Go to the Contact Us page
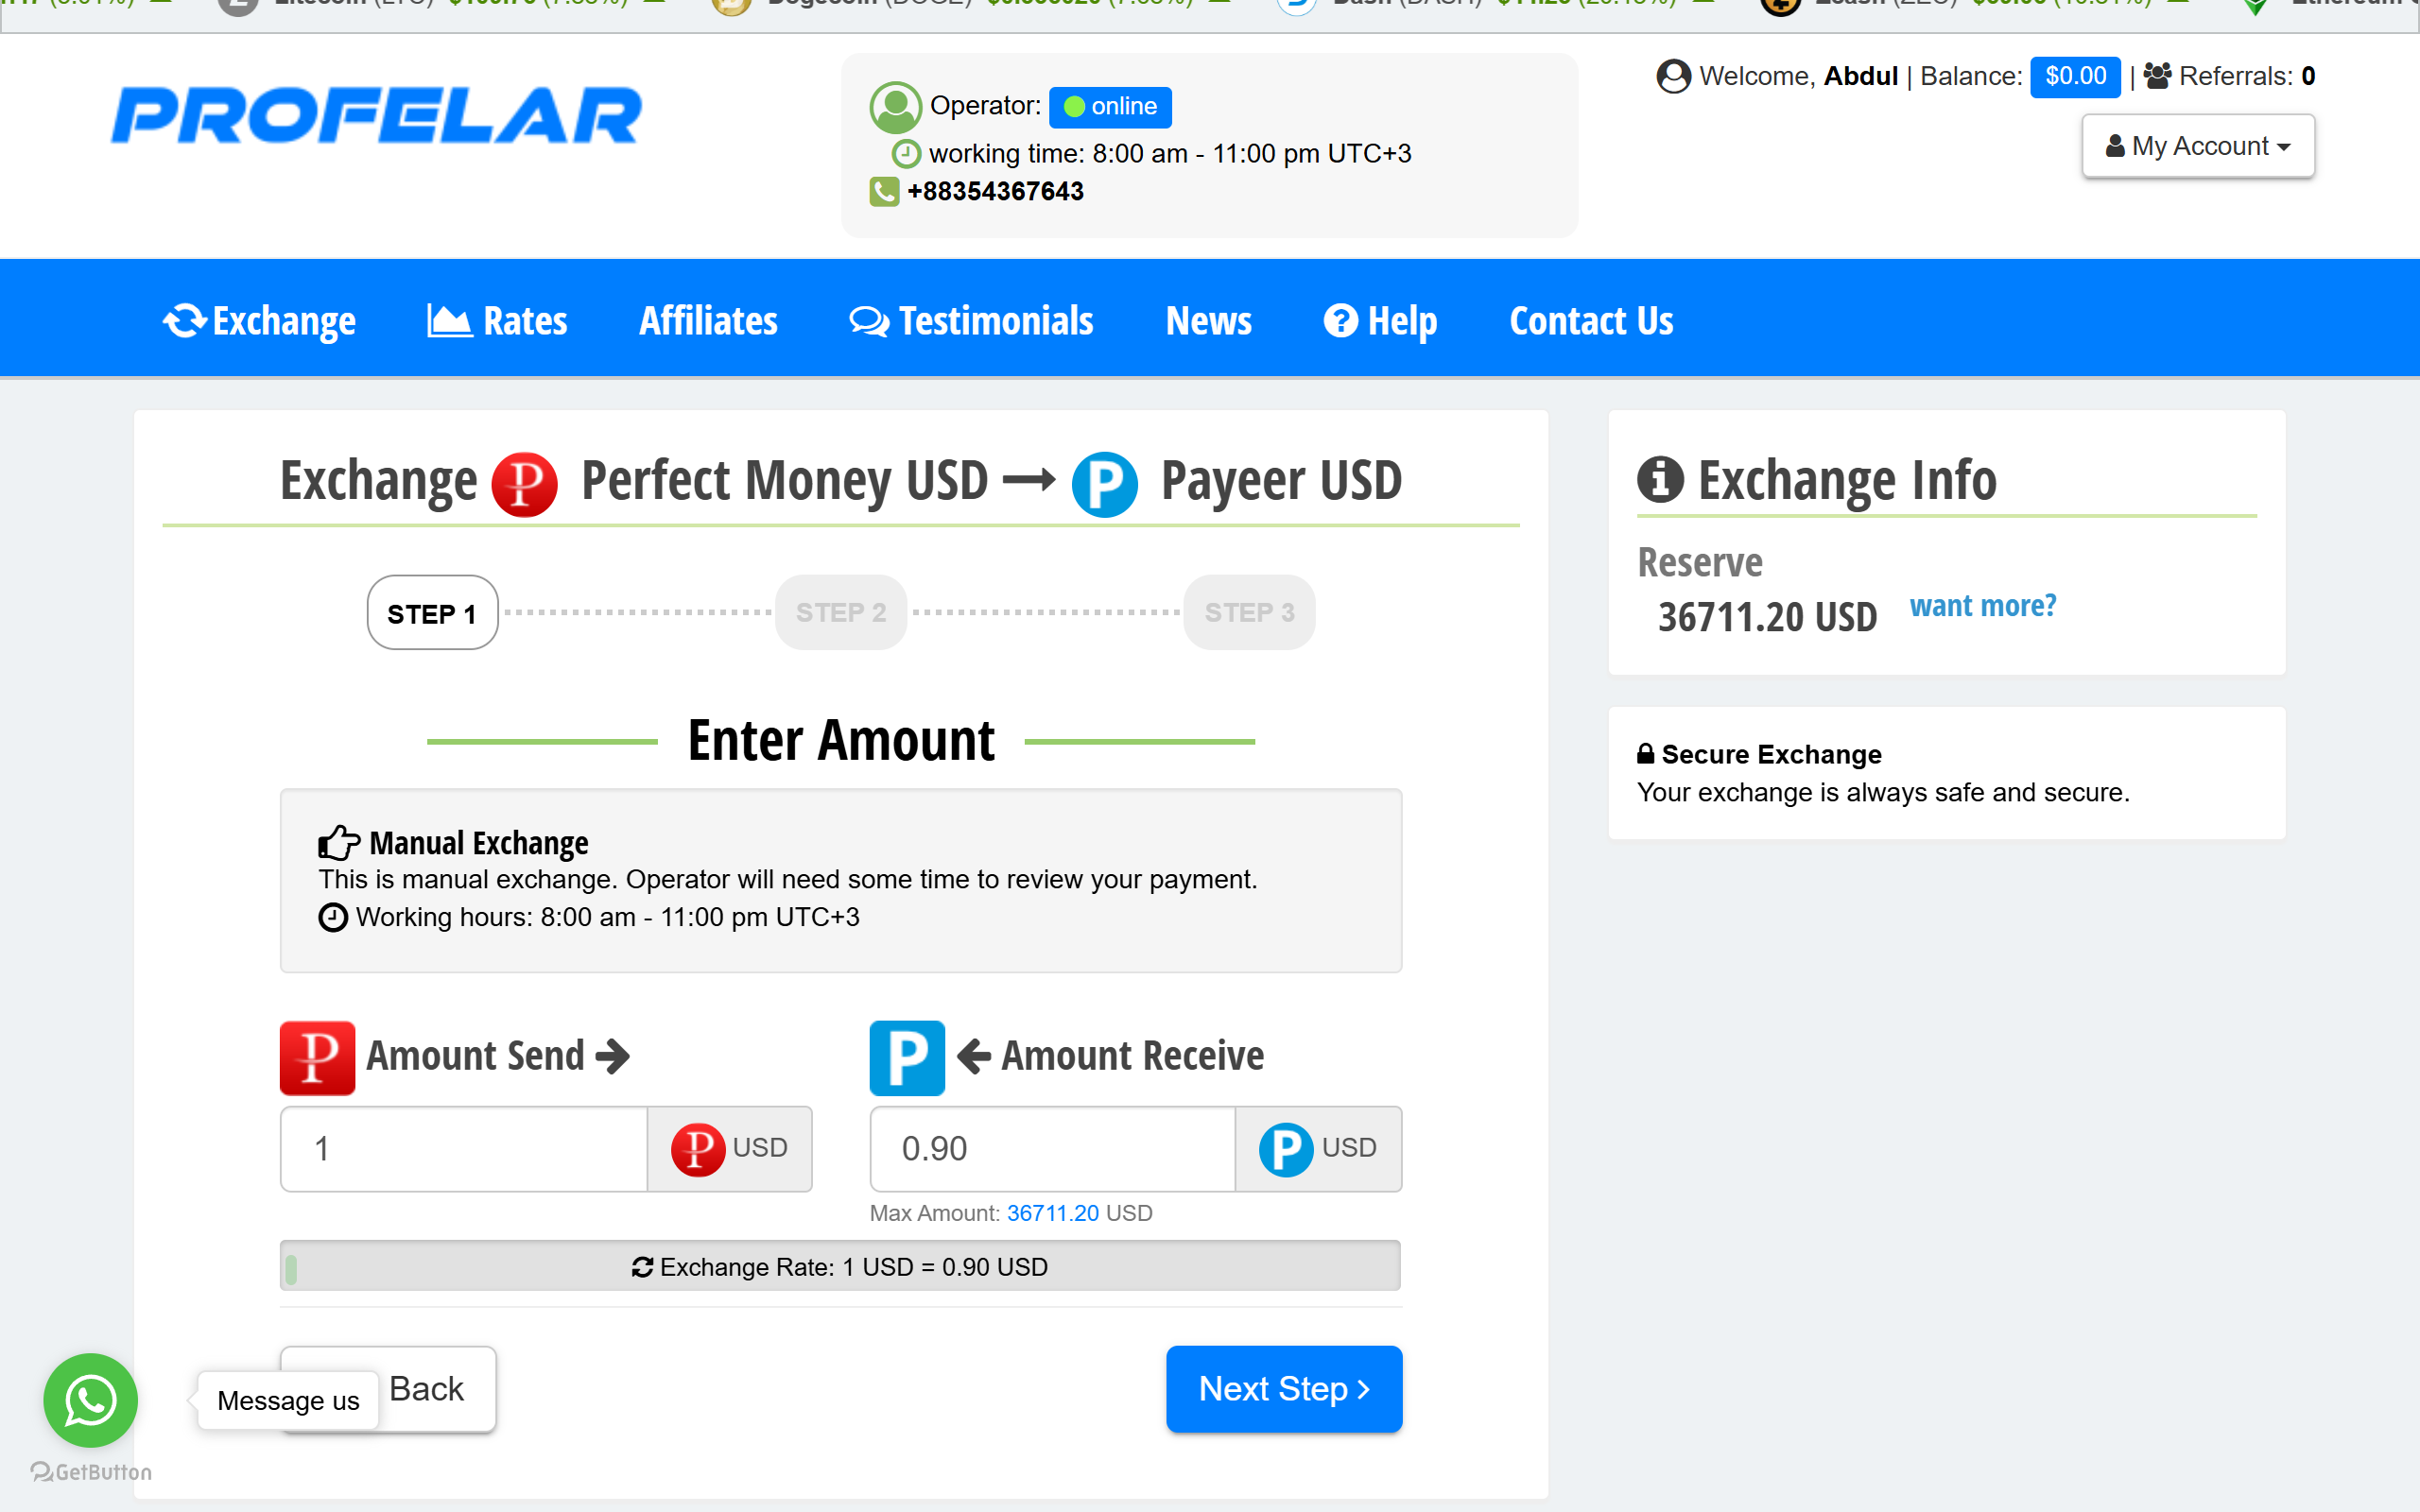The width and height of the screenshot is (2420, 1512). click(1591, 321)
